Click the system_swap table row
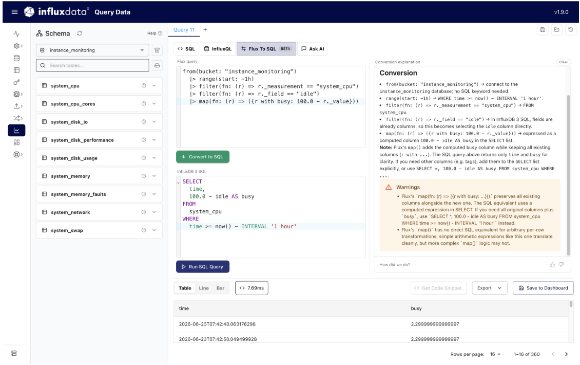This screenshot has width=580, height=365. pyautogui.click(x=99, y=230)
